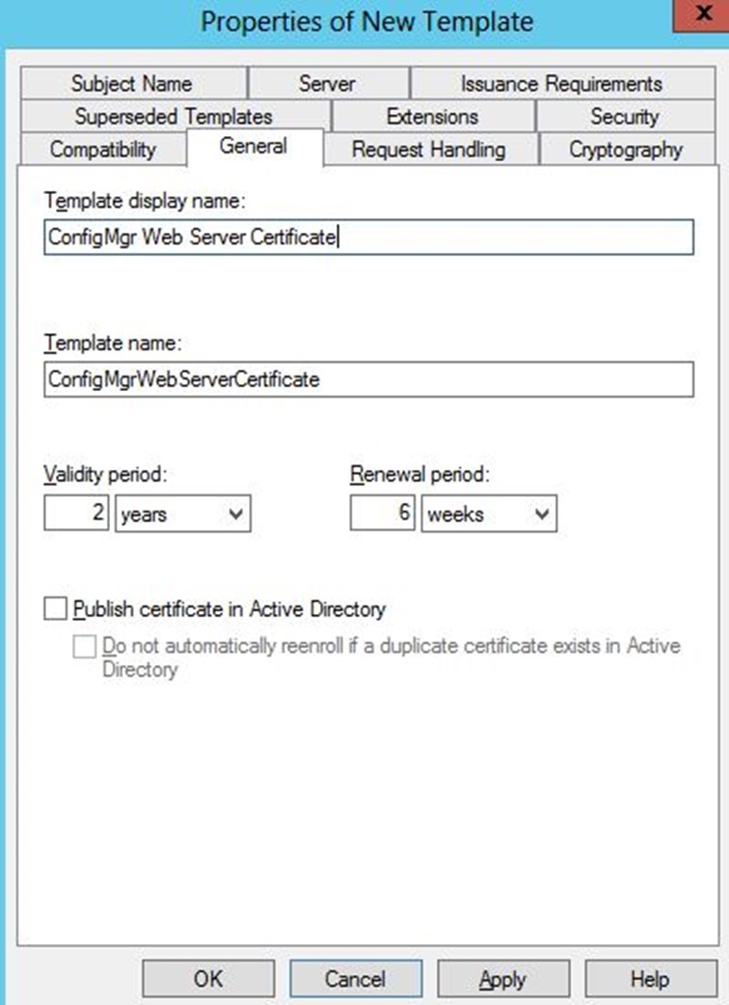The image size is (729, 1005).
Task: Select the General tab
Action: tap(255, 147)
